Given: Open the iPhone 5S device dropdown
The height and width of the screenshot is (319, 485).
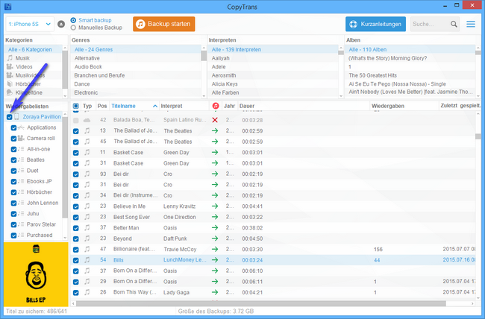Looking at the screenshot, I should point(28,24).
